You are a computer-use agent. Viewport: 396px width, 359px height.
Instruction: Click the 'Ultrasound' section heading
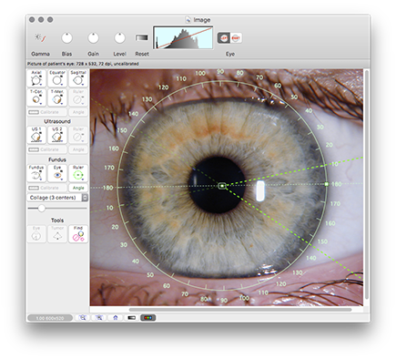pyautogui.click(x=57, y=121)
